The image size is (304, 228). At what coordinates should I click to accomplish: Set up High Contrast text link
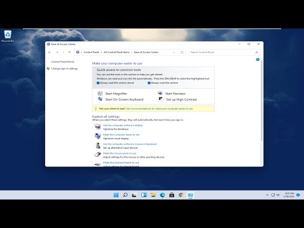pyautogui.click(x=182, y=99)
